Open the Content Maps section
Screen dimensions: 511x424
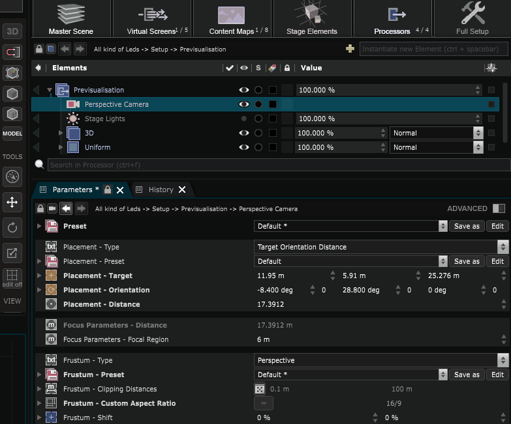coord(232,18)
